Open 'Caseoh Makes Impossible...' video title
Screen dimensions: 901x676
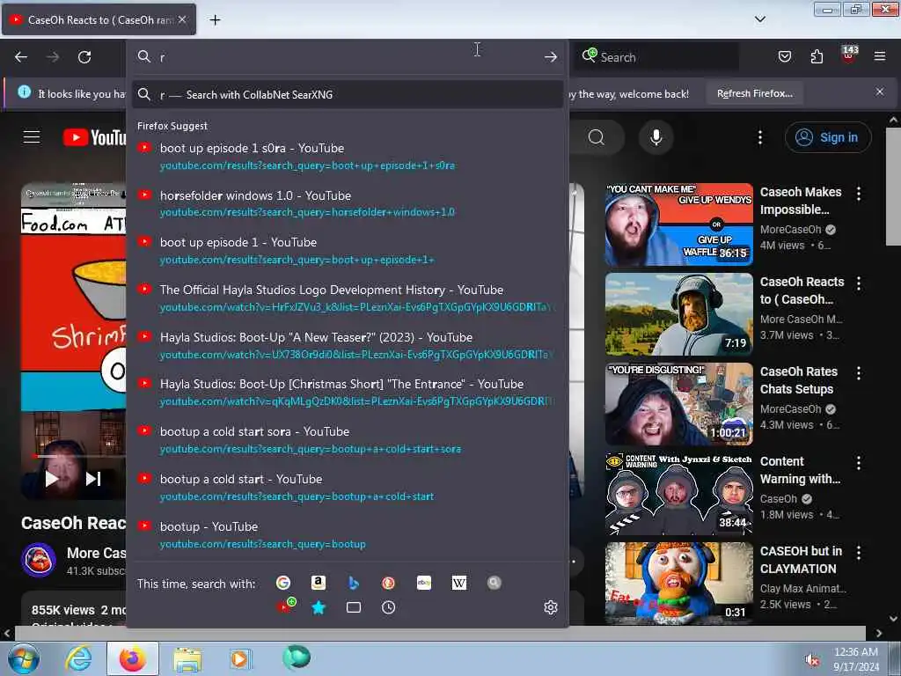[801, 201]
